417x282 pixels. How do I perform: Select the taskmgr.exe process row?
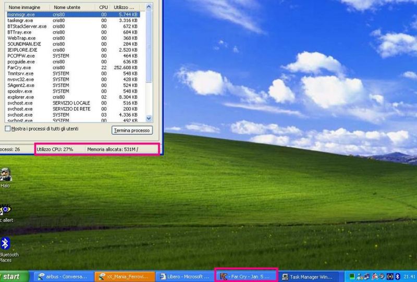pos(73,20)
